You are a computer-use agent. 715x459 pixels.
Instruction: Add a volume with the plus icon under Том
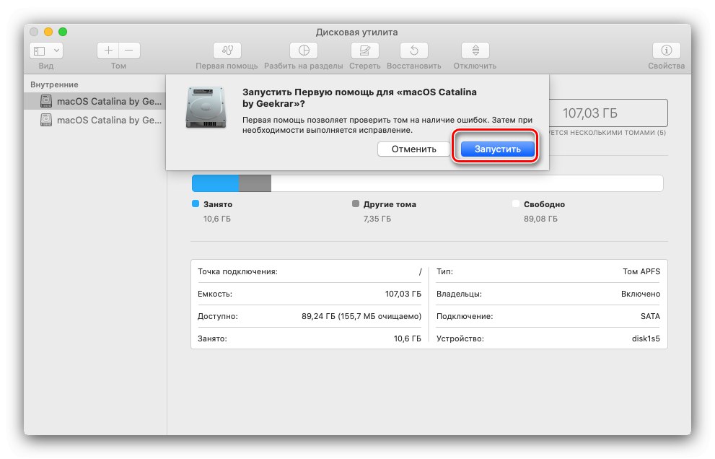pos(108,50)
